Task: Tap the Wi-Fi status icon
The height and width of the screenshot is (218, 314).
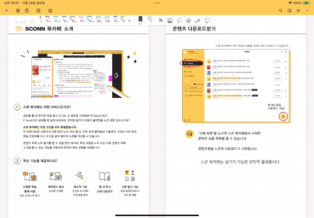Action: (290, 3)
